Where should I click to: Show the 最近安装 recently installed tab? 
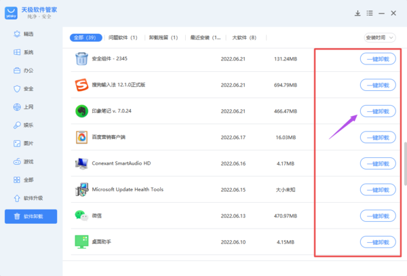(203, 37)
